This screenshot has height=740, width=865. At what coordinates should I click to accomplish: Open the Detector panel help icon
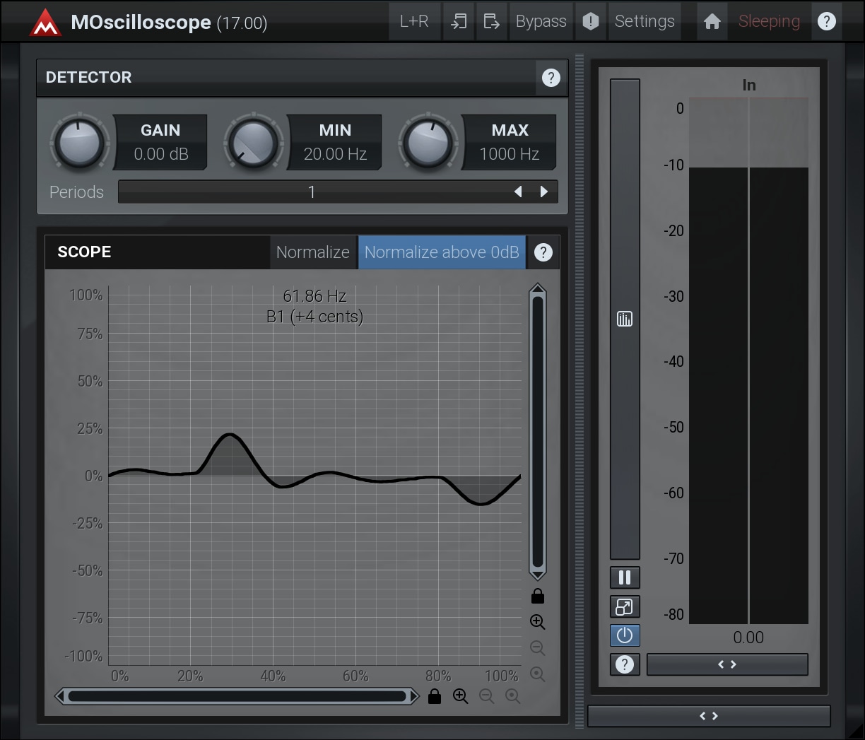coord(551,78)
